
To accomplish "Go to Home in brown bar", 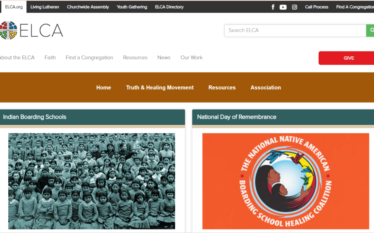I will 104,87.
